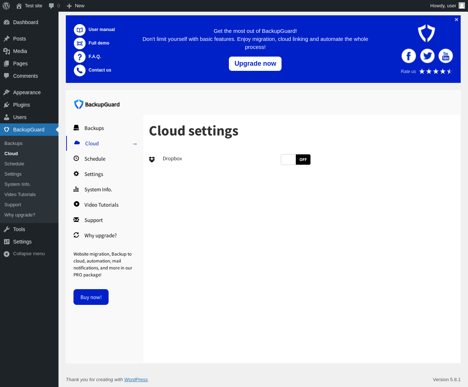Click the Dropbox logo icon
Image resolution: width=468 pixels, height=387 pixels.
(x=152, y=160)
